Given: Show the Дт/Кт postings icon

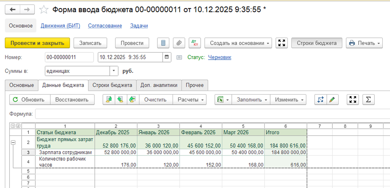Looking at the screenshot, I should [195, 43].
